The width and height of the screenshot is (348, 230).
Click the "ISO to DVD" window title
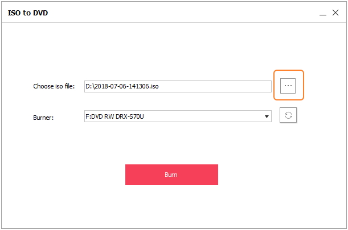(28, 12)
